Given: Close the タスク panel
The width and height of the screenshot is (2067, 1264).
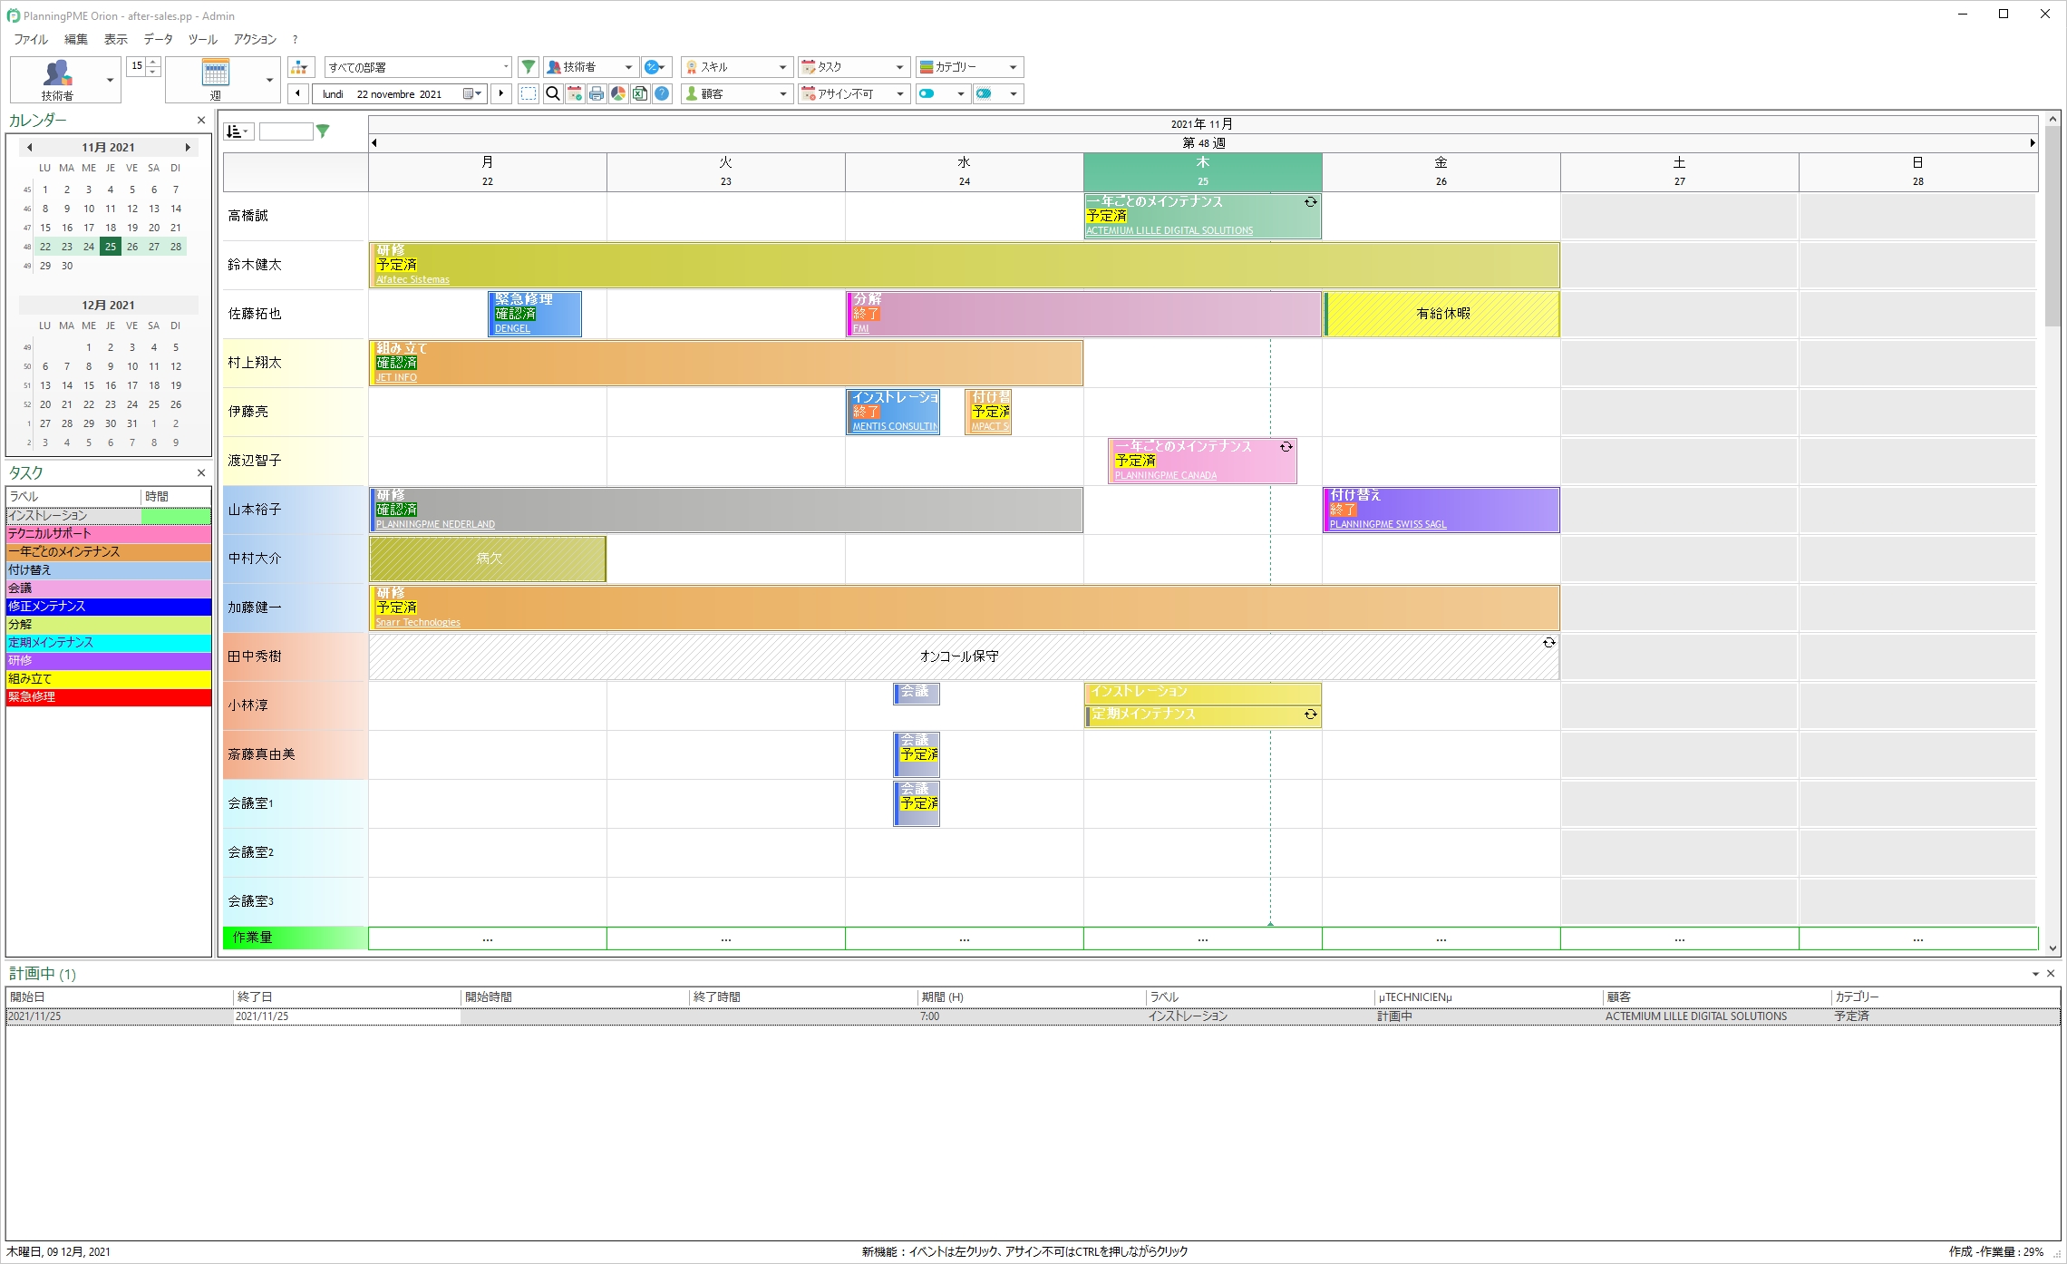Looking at the screenshot, I should [x=201, y=472].
